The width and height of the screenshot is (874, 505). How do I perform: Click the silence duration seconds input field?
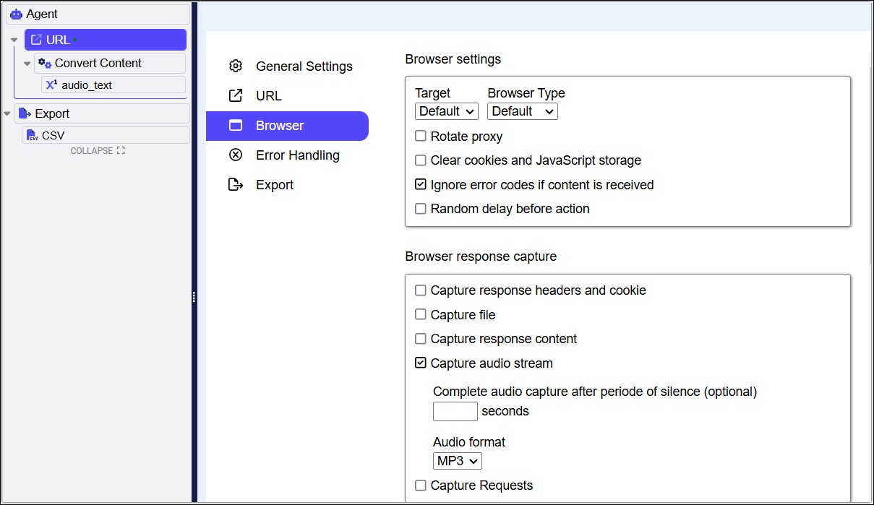[x=455, y=411]
